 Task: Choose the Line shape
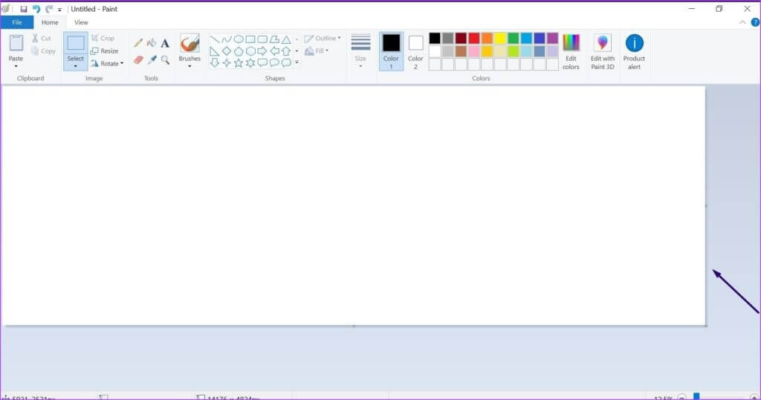coord(215,39)
